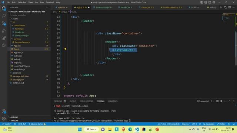Expand the public folder
Screen dimensions: 237x133
click(x=11, y=18)
